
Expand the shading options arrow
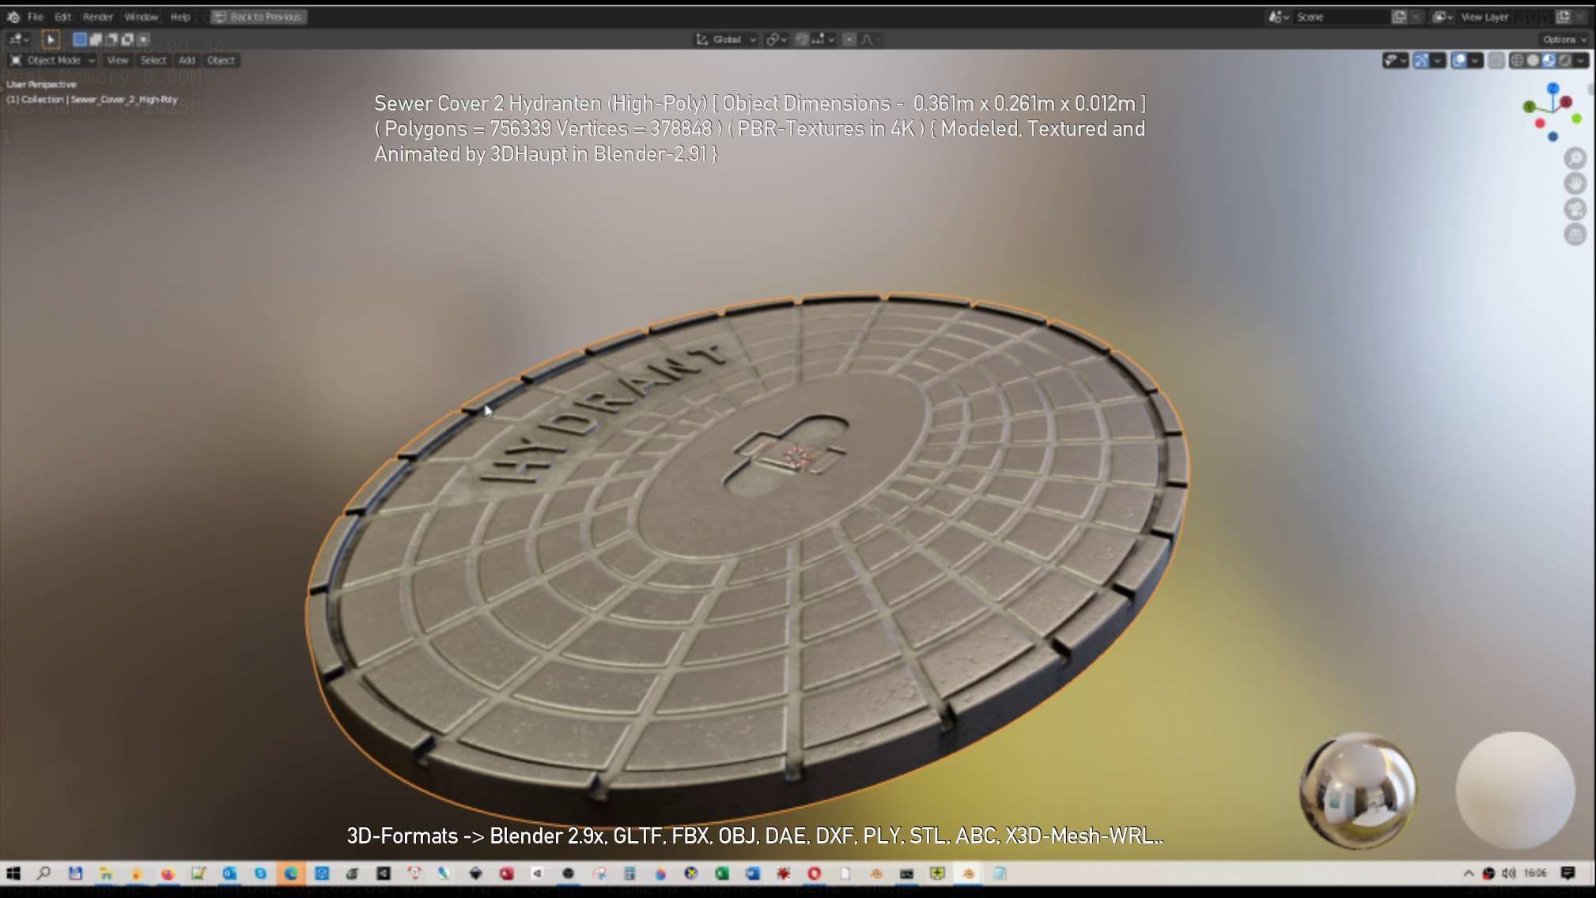click(1581, 60)
